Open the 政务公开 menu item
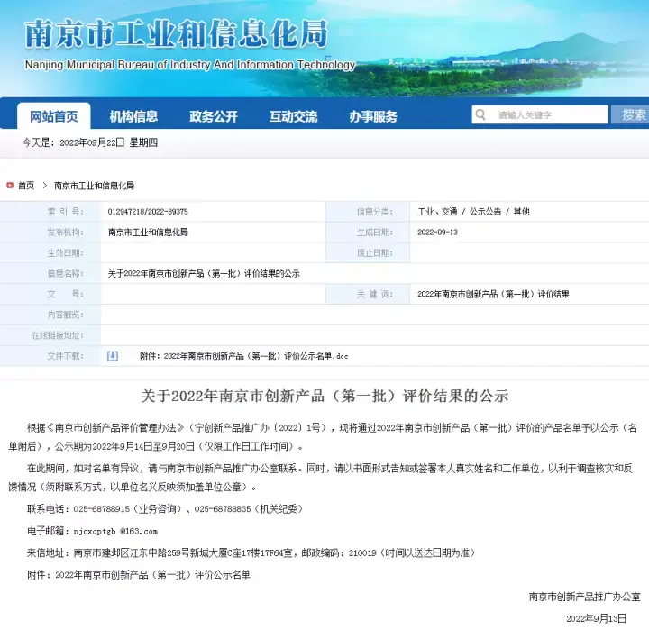 [214, 116]
